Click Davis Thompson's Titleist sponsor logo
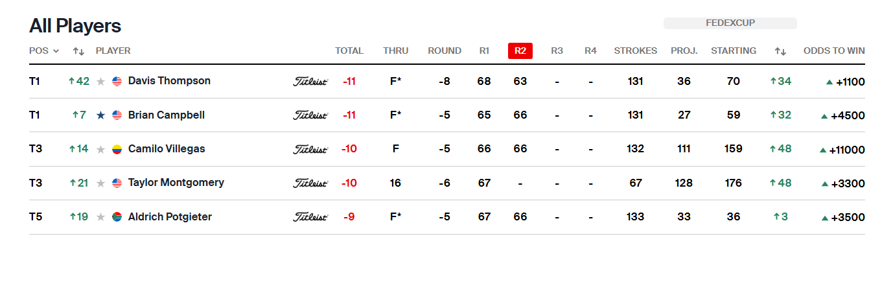893x291 pixels. 310,82
